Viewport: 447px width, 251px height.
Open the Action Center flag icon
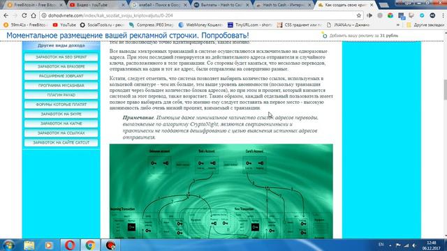[x=398, y=245]
